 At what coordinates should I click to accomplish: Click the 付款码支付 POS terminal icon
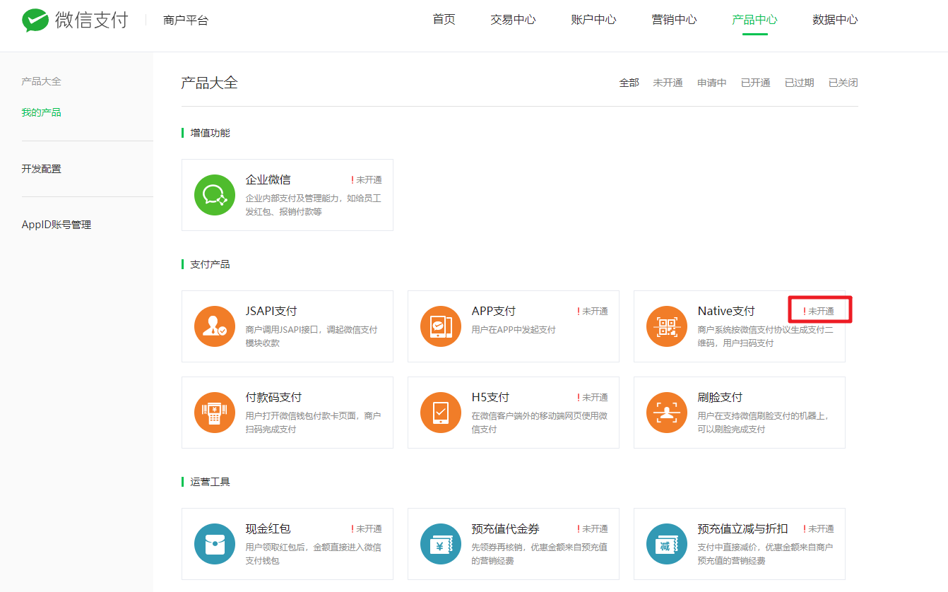pyautogui.click(x=215, y=413)
